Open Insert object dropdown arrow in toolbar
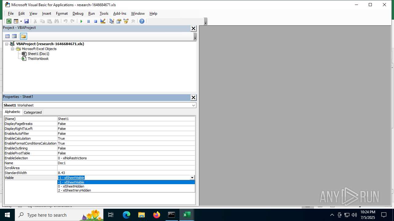The image size is (394, 221). point(21,21)
